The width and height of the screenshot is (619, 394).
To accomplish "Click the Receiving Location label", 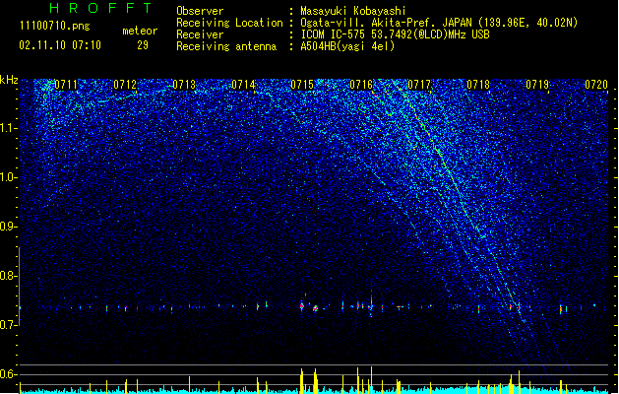I will (x=229, y=23).
